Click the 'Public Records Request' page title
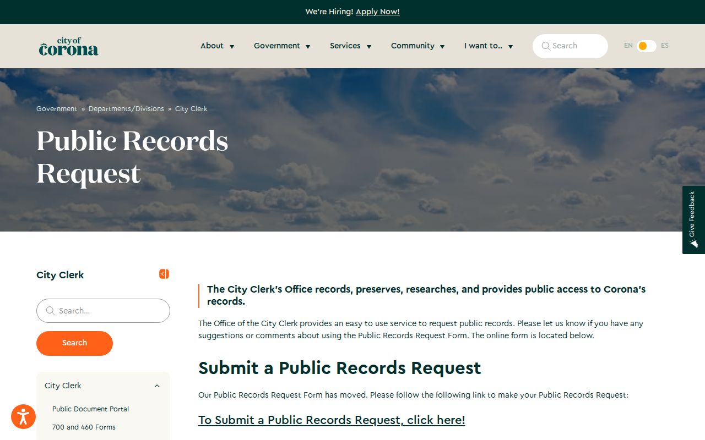This screenshot has height=440, width=705. [132, 157]
